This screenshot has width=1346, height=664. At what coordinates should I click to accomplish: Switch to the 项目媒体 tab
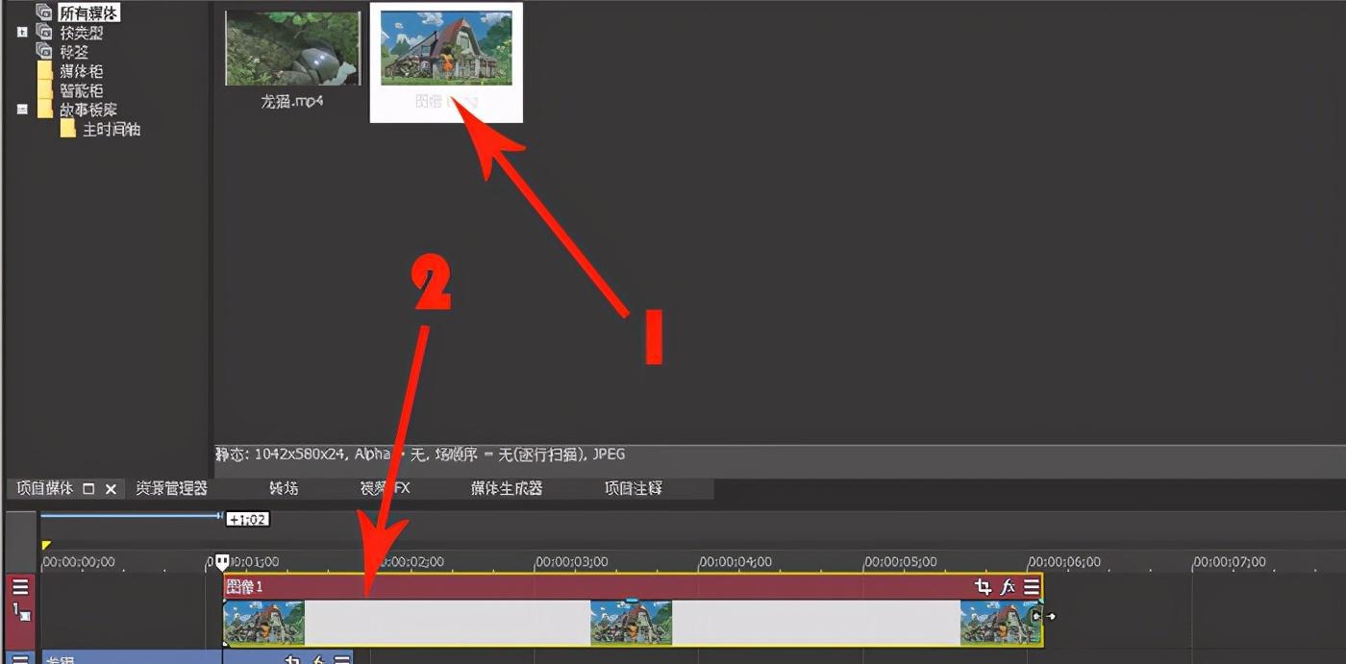point(44,488)
